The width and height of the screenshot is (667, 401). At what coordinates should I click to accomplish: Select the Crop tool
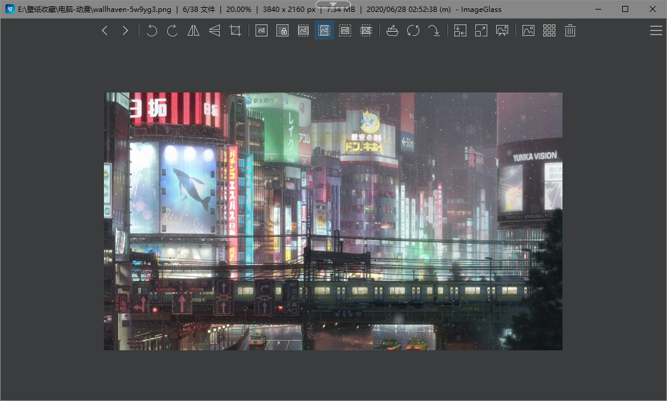235,30
